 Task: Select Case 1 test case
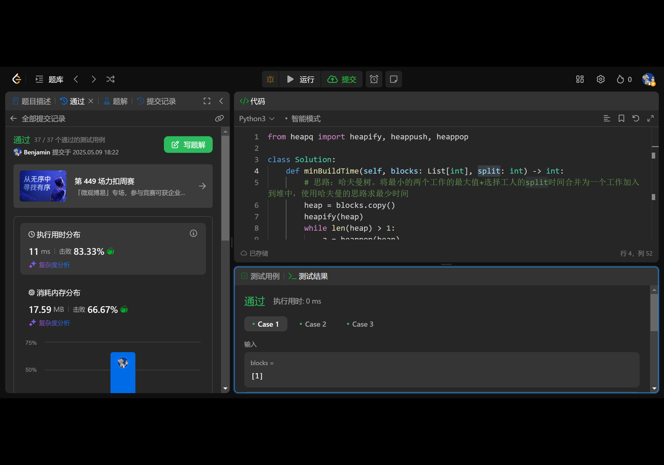pyautogui.click(x=266, y=324)
